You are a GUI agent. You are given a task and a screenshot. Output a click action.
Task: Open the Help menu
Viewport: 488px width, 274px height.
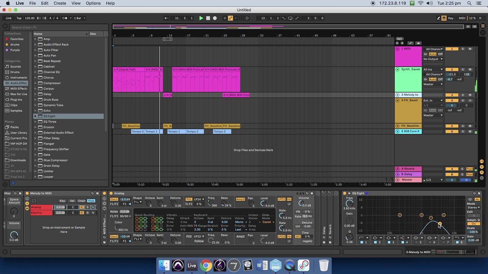coord(110,3)
